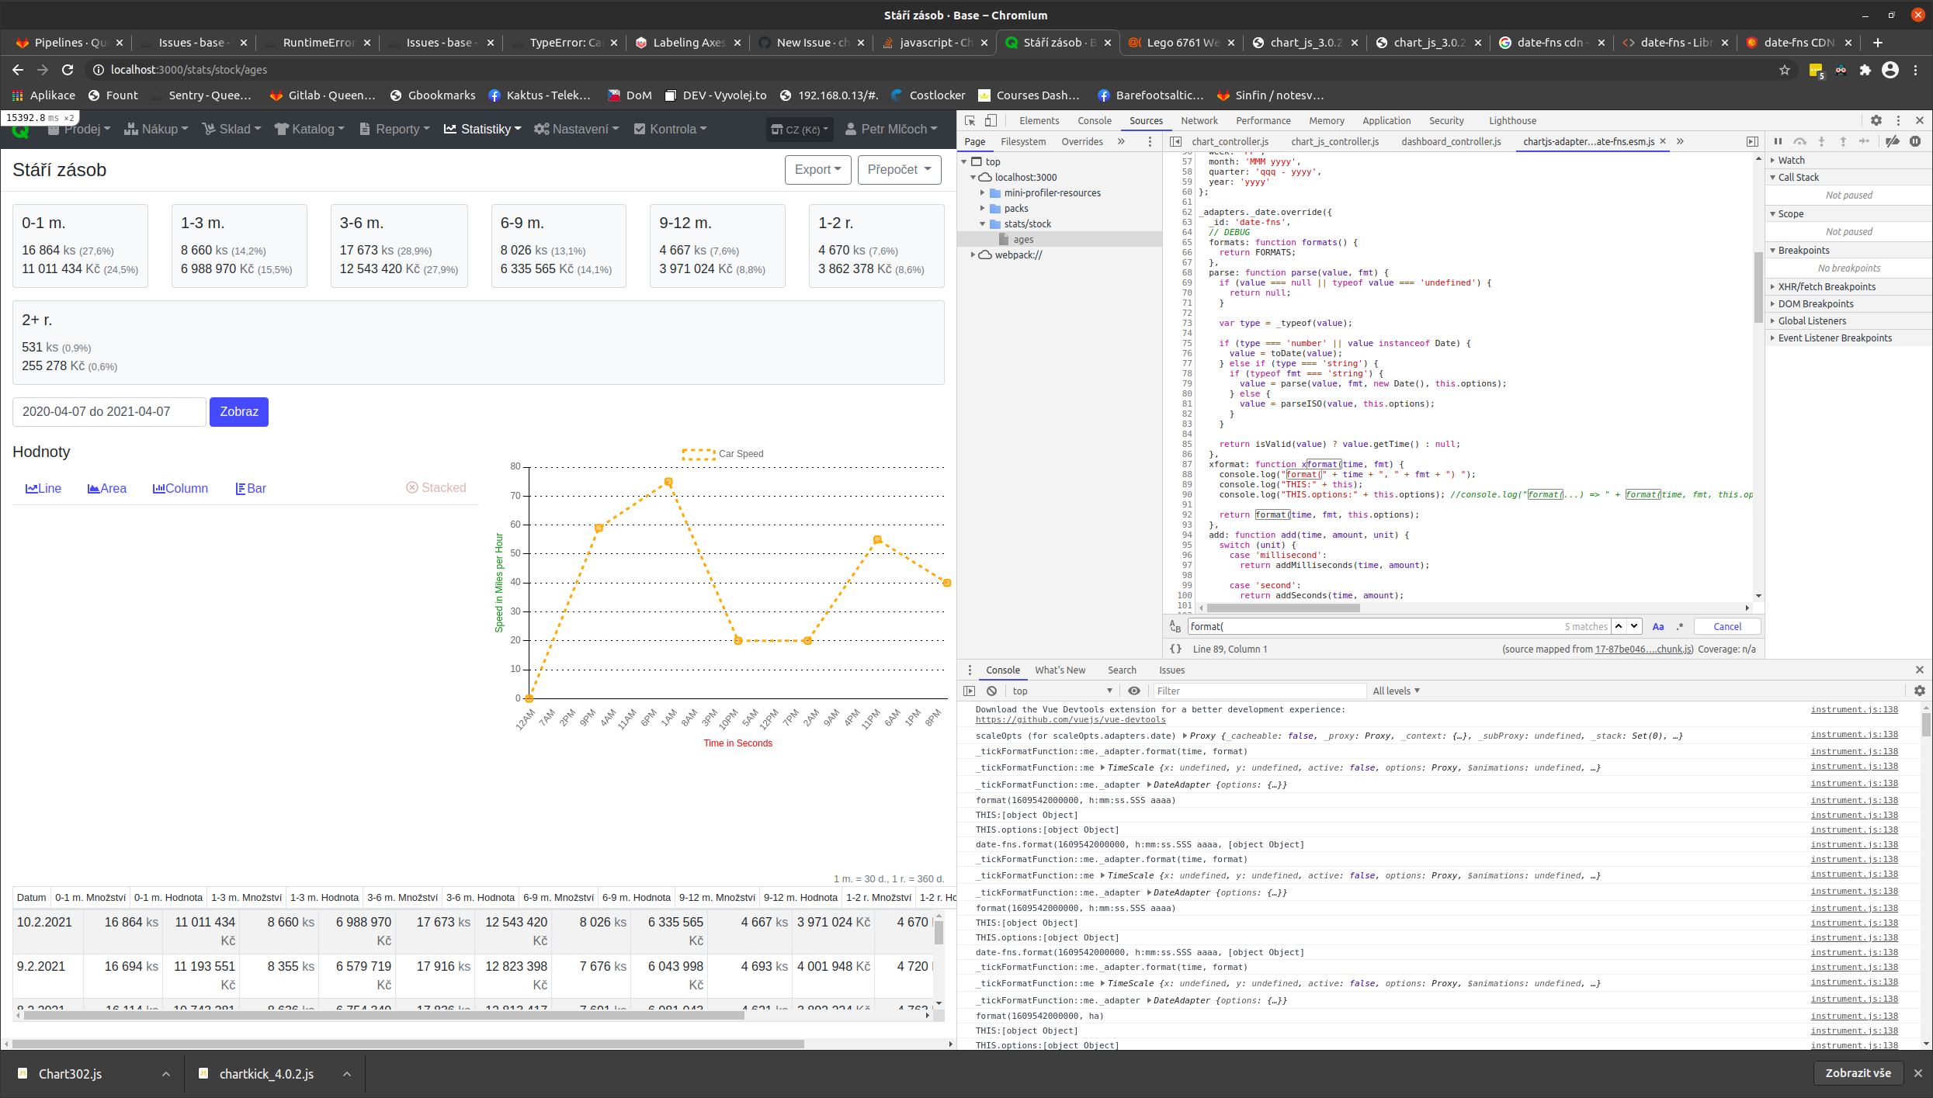This screenshot has height=1098, width=1933.
Task: Click the Zobraz button
Action: [x=238, y=412]
